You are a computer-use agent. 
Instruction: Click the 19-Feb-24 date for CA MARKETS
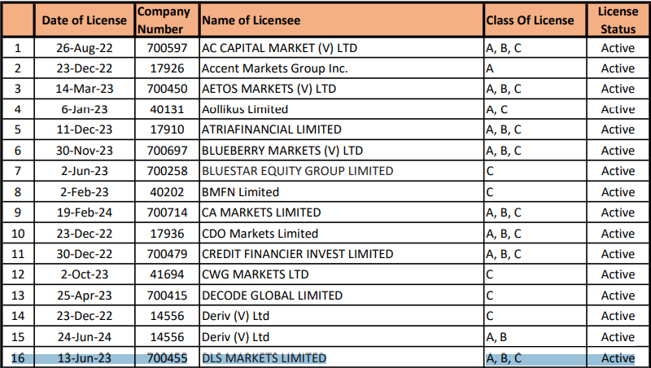click(85, 212)
